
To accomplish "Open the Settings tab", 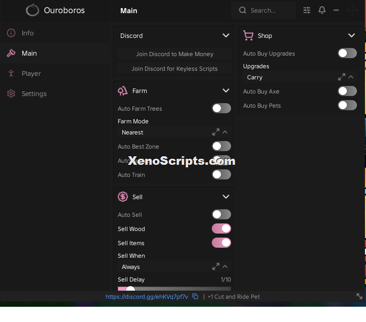I will point(55,94).
